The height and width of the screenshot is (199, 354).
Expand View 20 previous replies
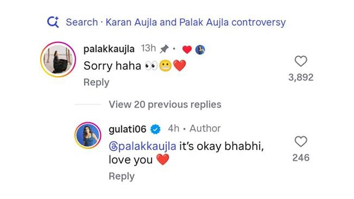click(165, 104)
